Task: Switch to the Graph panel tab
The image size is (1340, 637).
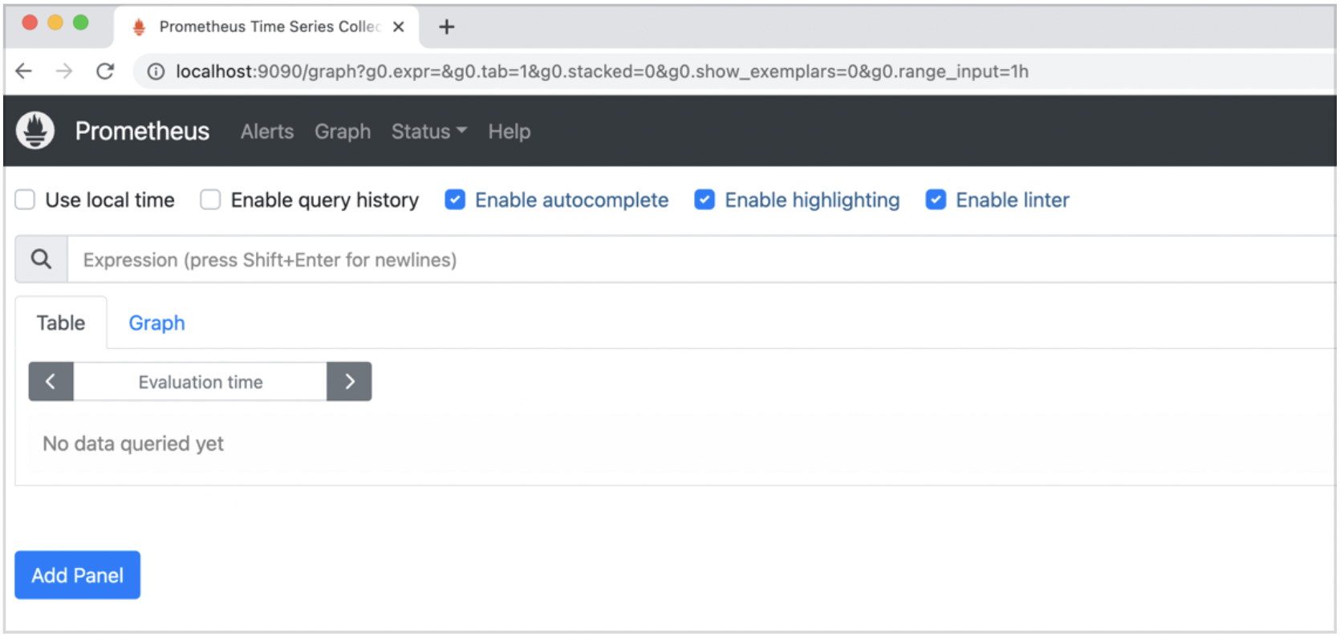Action: [x=156, y=323]
